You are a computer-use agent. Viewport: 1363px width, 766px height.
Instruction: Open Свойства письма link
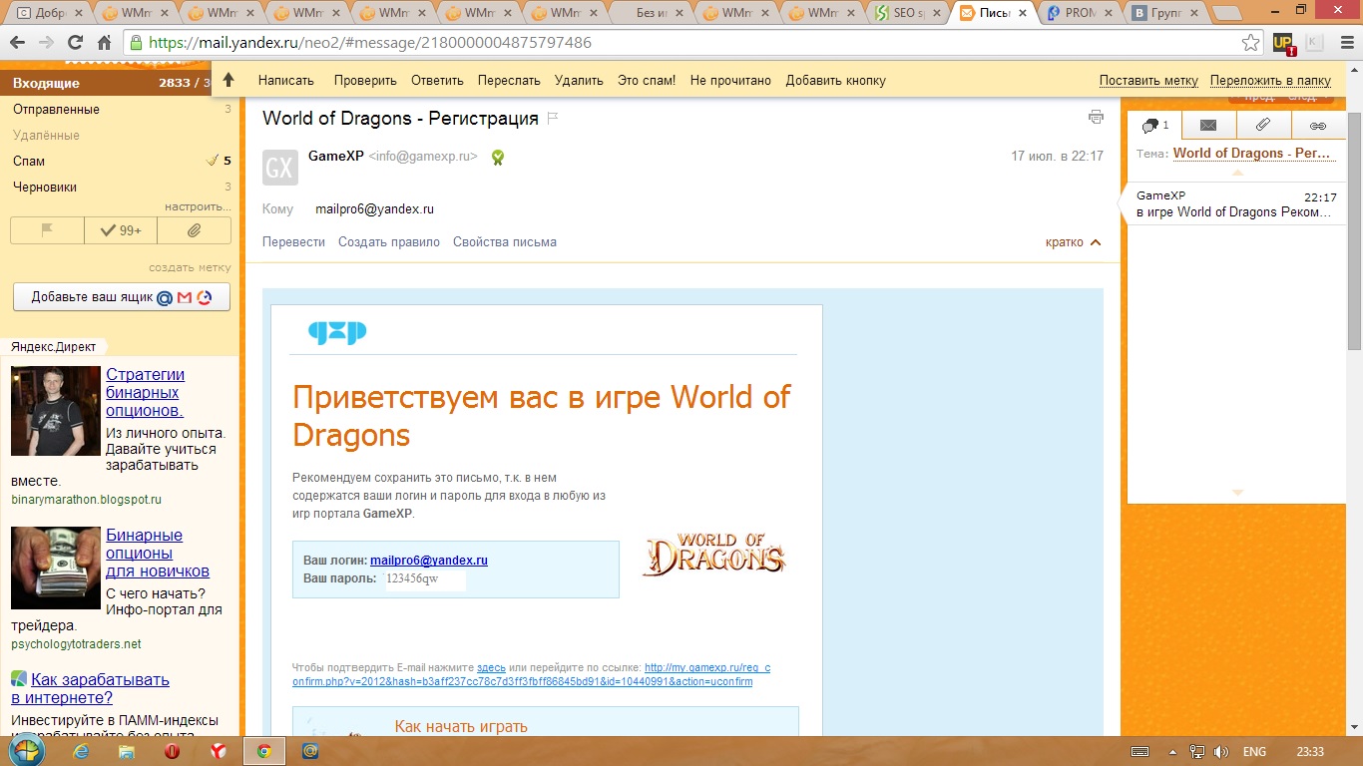point(505,242)
